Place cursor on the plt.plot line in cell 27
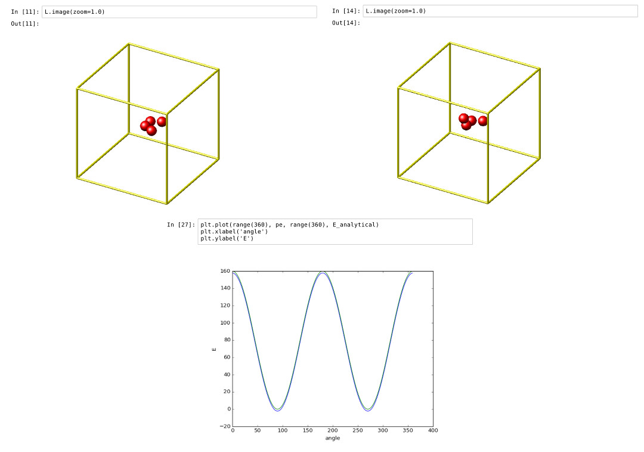 [x=289, y=225]
